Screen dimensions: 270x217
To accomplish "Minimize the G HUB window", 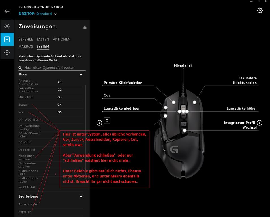I will pos(251,1).
